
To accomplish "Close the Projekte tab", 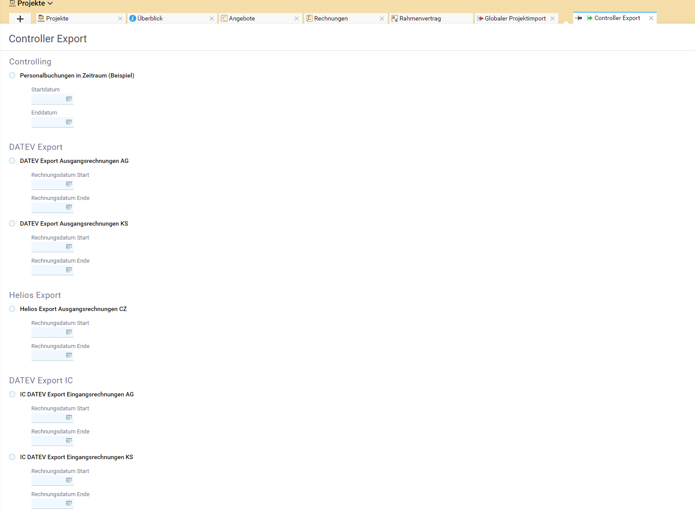I will [x=120, y=18].
